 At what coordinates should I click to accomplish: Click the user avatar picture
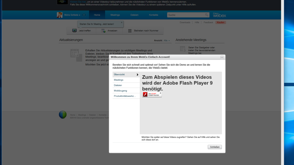(60, 15)
